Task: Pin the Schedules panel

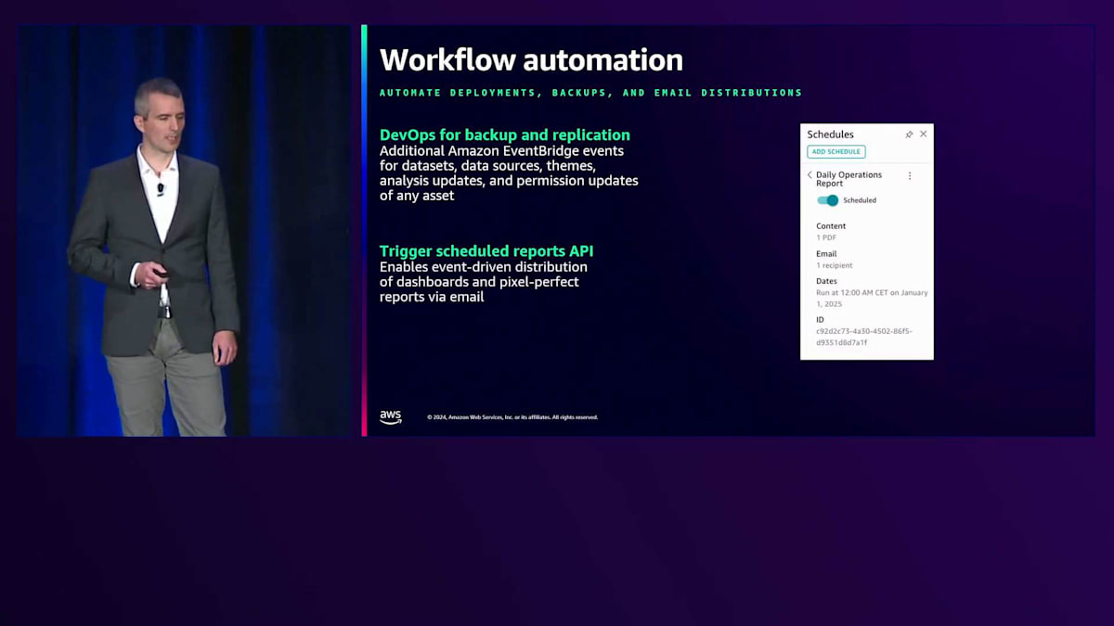Action: coord(909,134)
